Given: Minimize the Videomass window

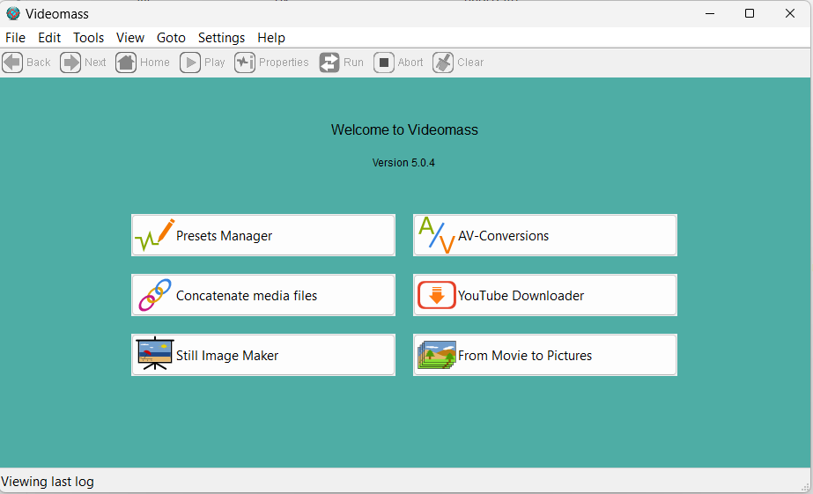Looking at the screenshot, I should (710, 13).
